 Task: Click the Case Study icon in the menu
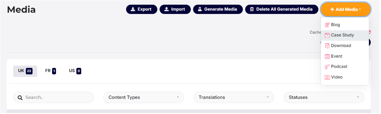(327, 35)
